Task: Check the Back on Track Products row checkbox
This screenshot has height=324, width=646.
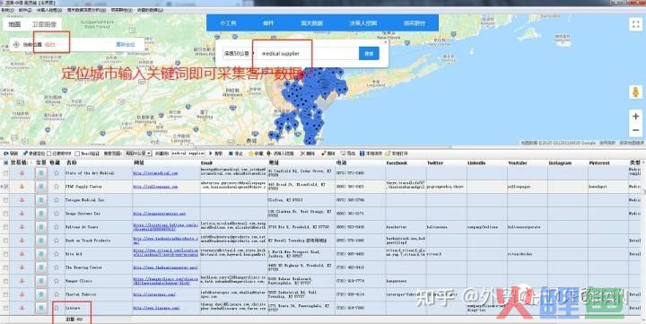Action: tap(5, 241)
